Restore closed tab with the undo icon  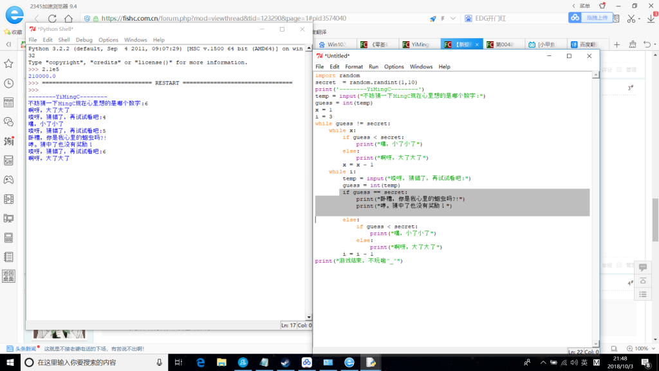[x=647, y=44]
